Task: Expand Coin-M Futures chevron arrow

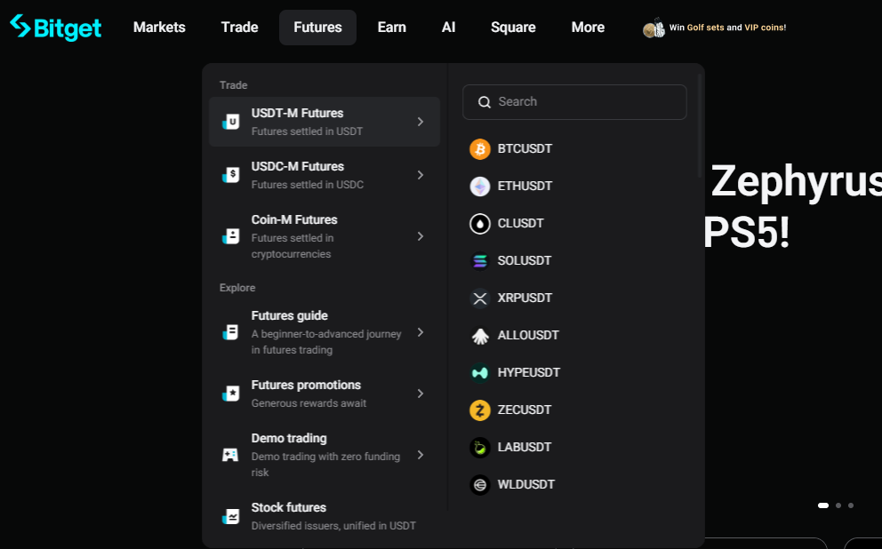Action: [421, 236]
